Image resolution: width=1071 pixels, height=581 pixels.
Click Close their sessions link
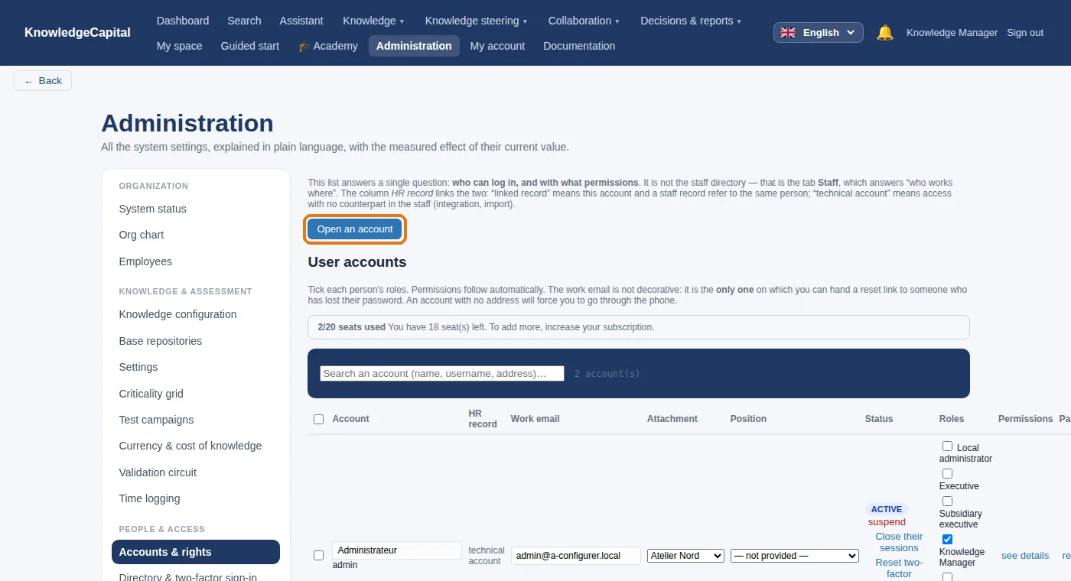pos(899,542)
